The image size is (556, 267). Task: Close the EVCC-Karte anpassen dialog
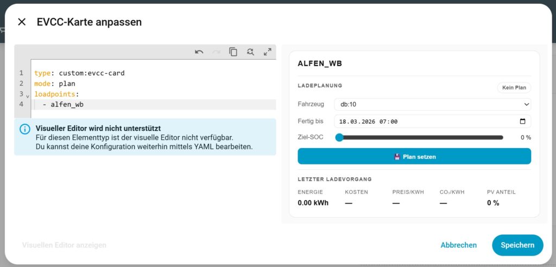22,22
